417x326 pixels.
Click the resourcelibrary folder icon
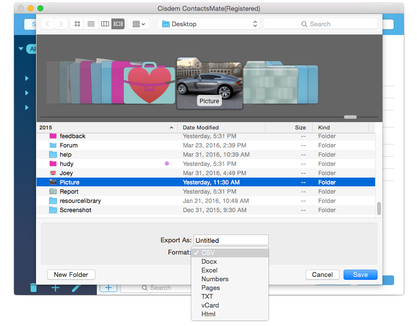pyautogui.click(x=53, y=201)
